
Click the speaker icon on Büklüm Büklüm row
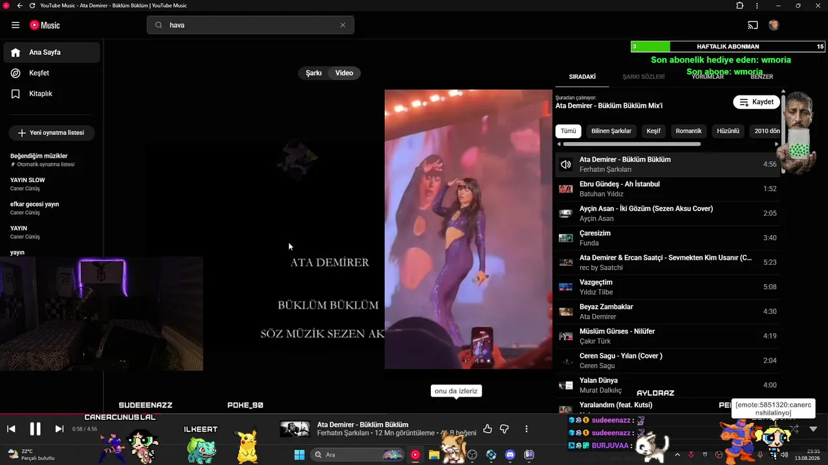tap(566, 165)
